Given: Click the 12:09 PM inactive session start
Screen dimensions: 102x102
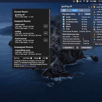Looking at the screenshot, I should [86, 41].
